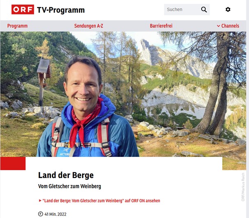Click the clock icon beside 41 Min.
This screenshot has width=249, height=218.
(x=40, y=214)
